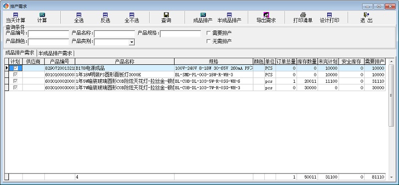
Task: Run the 计算 calculate icon
Action: pyautogui.click(x=42, y=15)
